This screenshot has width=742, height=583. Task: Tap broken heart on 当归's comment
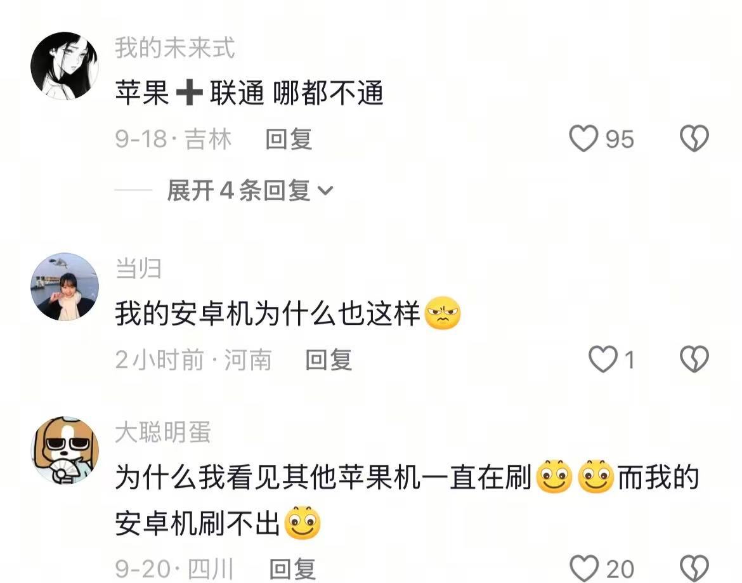coord(694,358)
